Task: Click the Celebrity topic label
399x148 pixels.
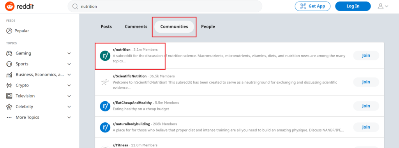Action: 25,107
